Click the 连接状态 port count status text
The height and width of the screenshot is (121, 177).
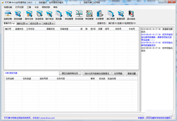(x=116, y=23)
